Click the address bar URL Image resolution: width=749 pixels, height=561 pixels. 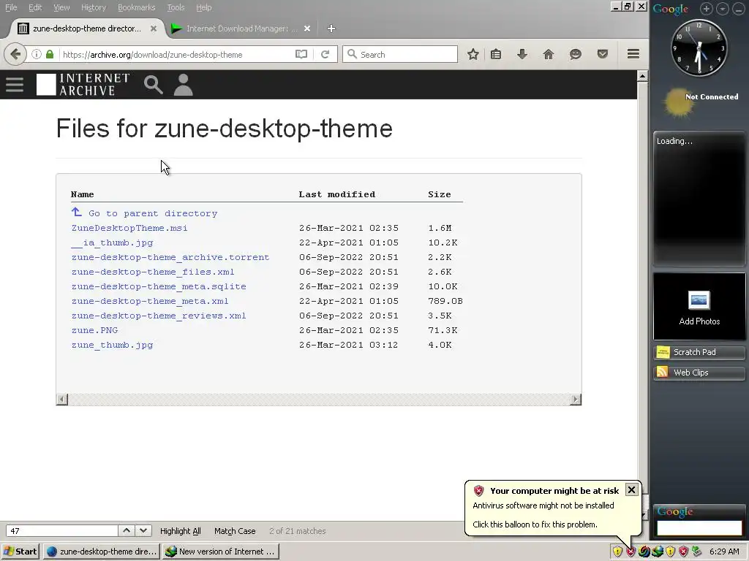[x=152, y=54]
